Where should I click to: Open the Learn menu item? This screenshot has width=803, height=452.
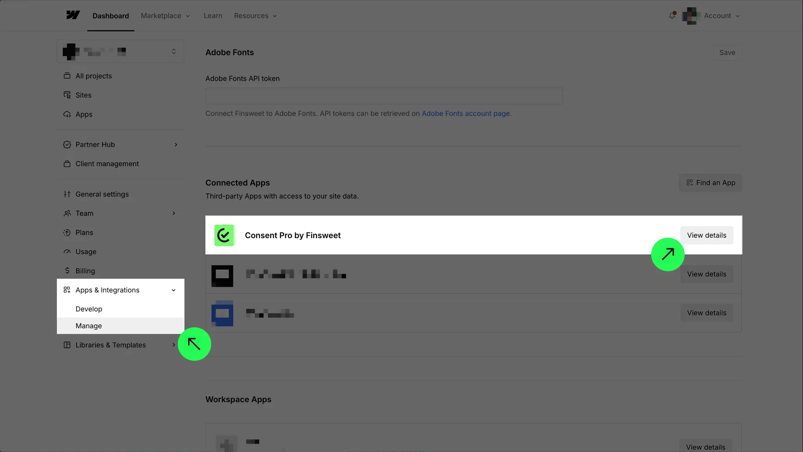point(213,16)
